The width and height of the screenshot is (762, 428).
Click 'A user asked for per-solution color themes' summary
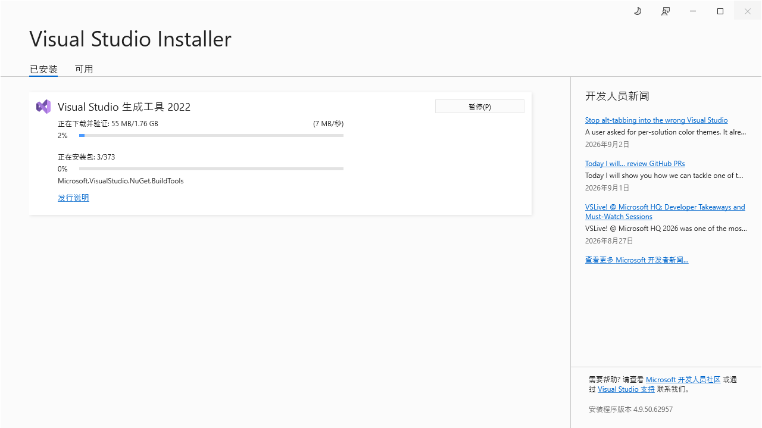click(x=666, y=132)
